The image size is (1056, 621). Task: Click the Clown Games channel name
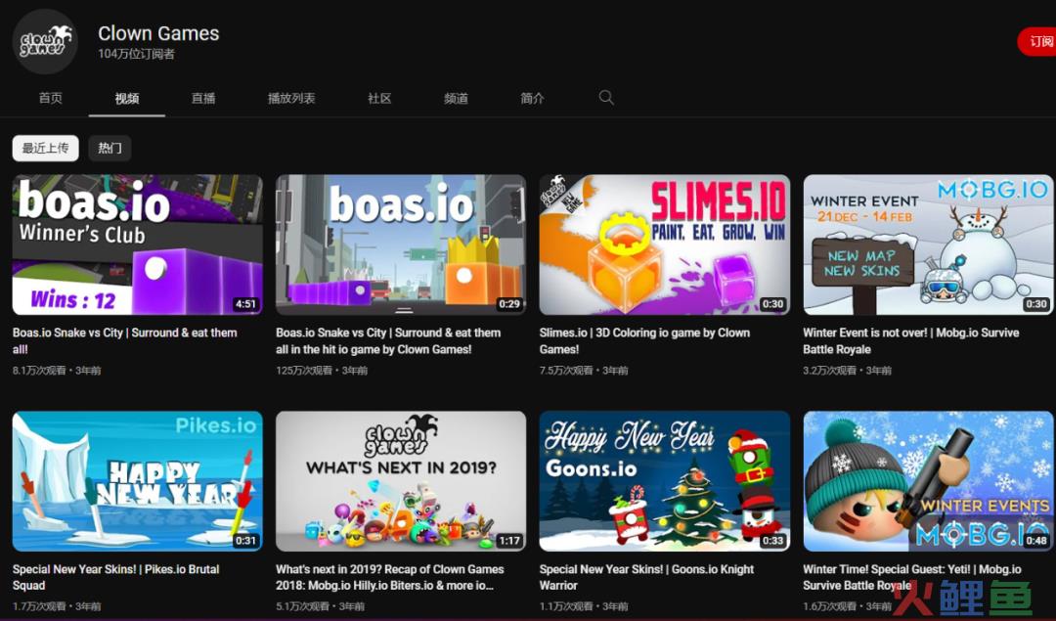pos(158,33)
